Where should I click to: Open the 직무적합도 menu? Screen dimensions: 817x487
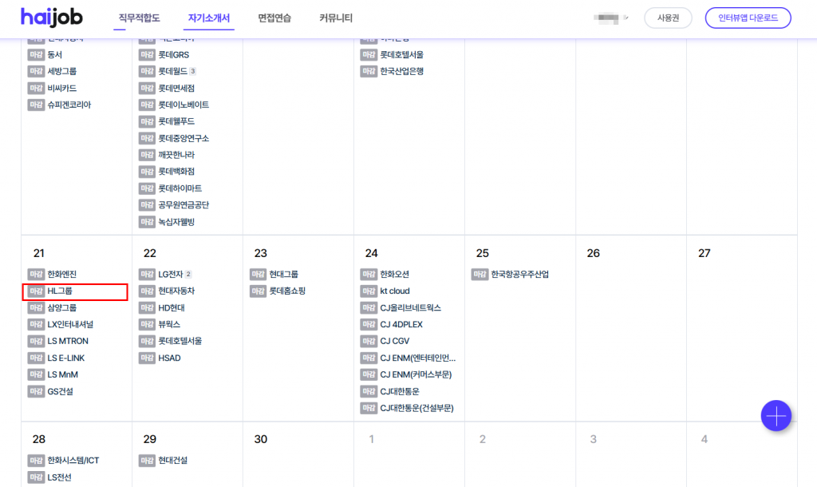coord(139,18)
